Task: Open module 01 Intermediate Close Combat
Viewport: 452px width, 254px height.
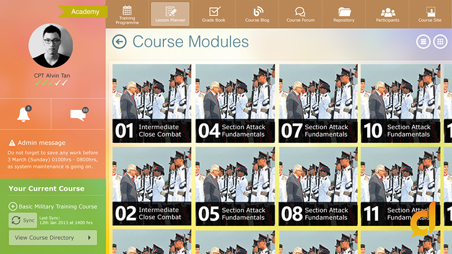Action: pos(151,103)
